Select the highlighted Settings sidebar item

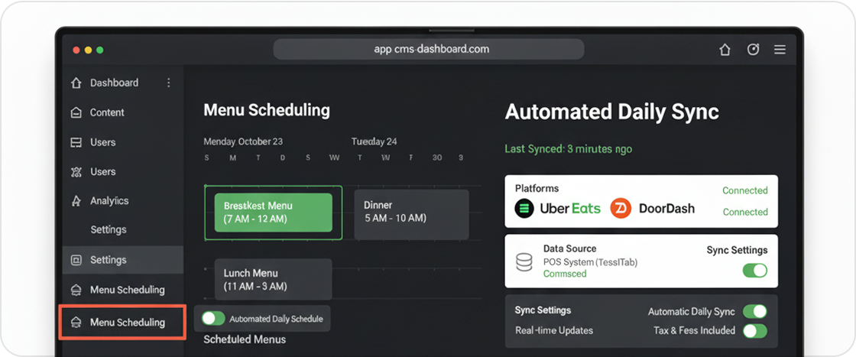[x=122, y=260]
